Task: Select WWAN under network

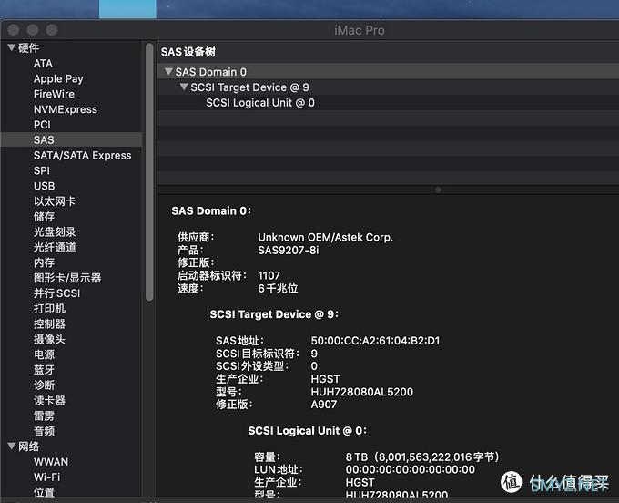Action: [51, 462]
